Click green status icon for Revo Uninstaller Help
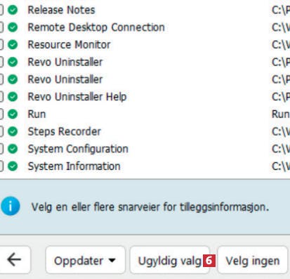This screenshot has height=279, width=290. coord(13,97)
